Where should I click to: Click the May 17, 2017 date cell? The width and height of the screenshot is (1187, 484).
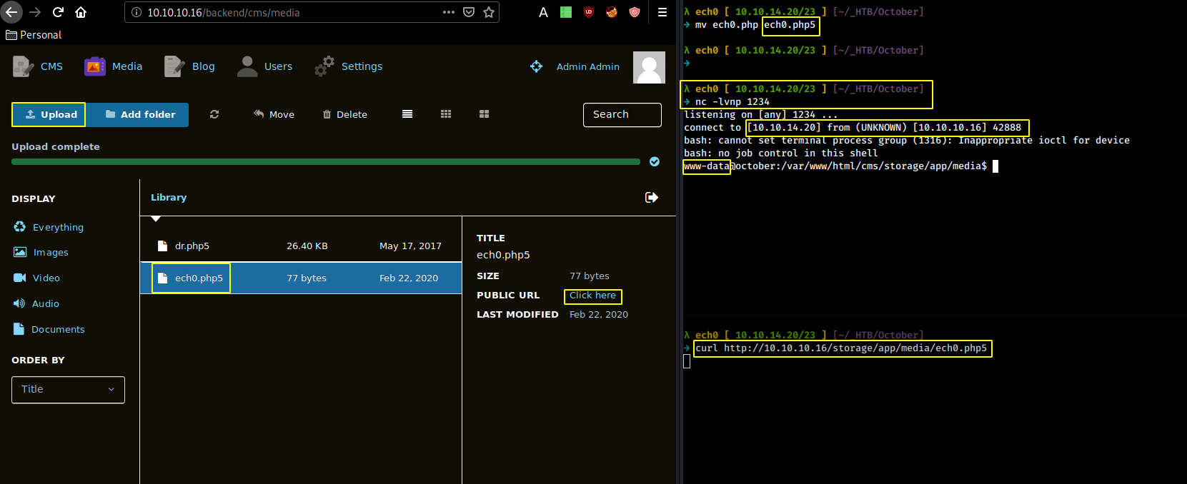click(x=410, y=246)
